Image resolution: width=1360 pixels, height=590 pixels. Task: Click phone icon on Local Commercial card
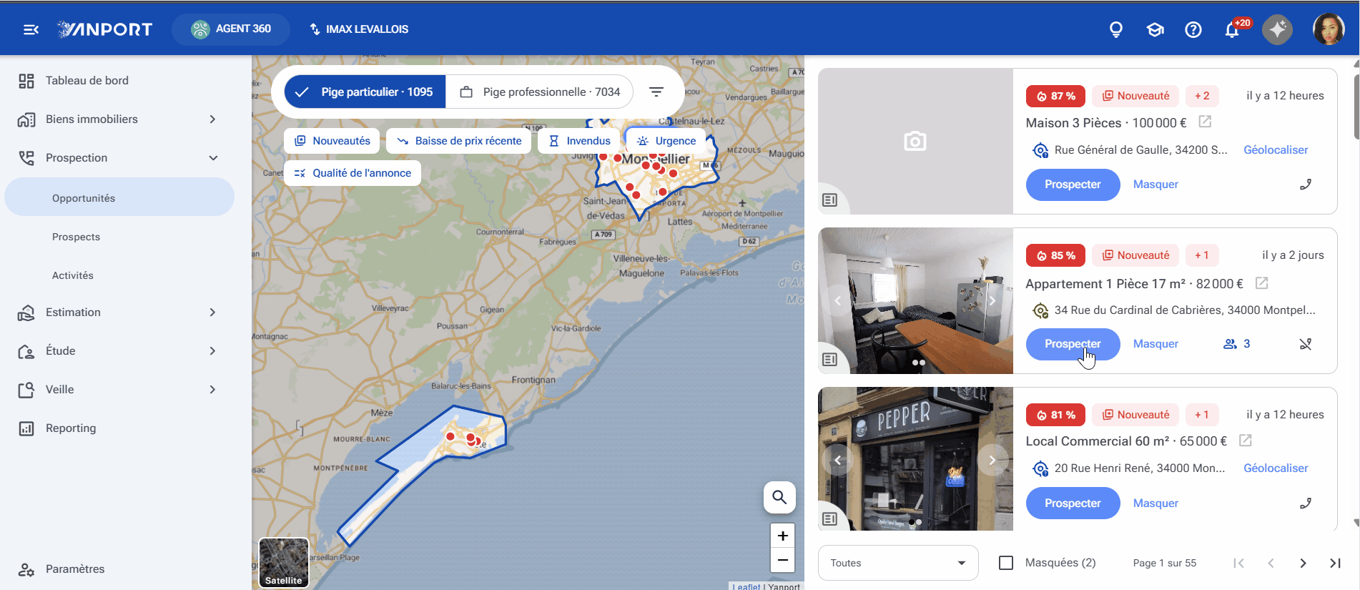1306,503
